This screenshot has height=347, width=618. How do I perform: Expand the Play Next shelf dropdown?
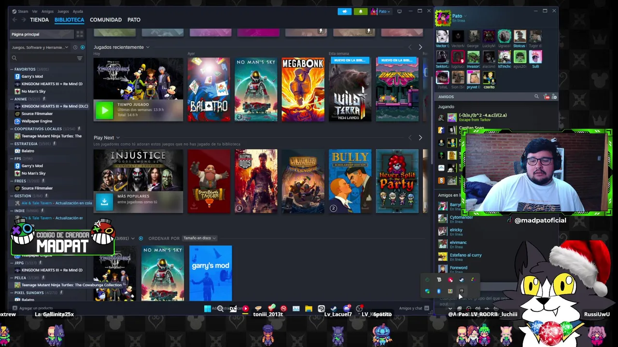point(117,138)
